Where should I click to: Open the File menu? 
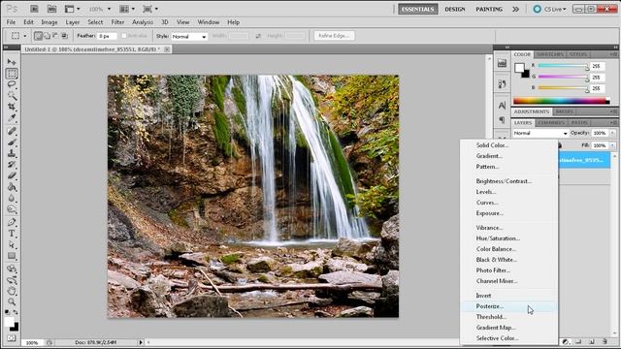(x=11, y=22)
